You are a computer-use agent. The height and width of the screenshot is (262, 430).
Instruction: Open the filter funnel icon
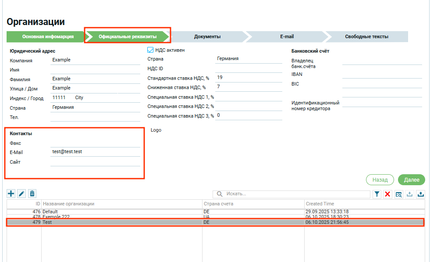point(377,194)
